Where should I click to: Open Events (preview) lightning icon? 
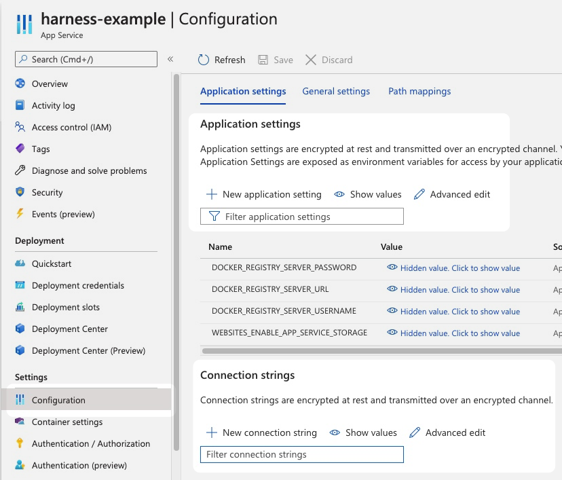coord(20,214)
